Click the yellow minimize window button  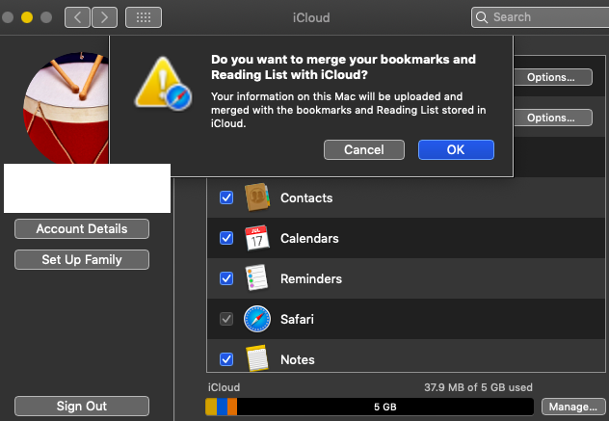click(x=27, y=17)
